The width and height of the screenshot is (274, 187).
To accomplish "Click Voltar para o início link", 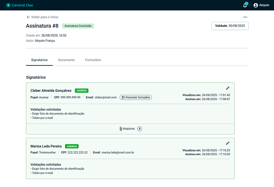I will pyautogui.click(x=45, y=17).
